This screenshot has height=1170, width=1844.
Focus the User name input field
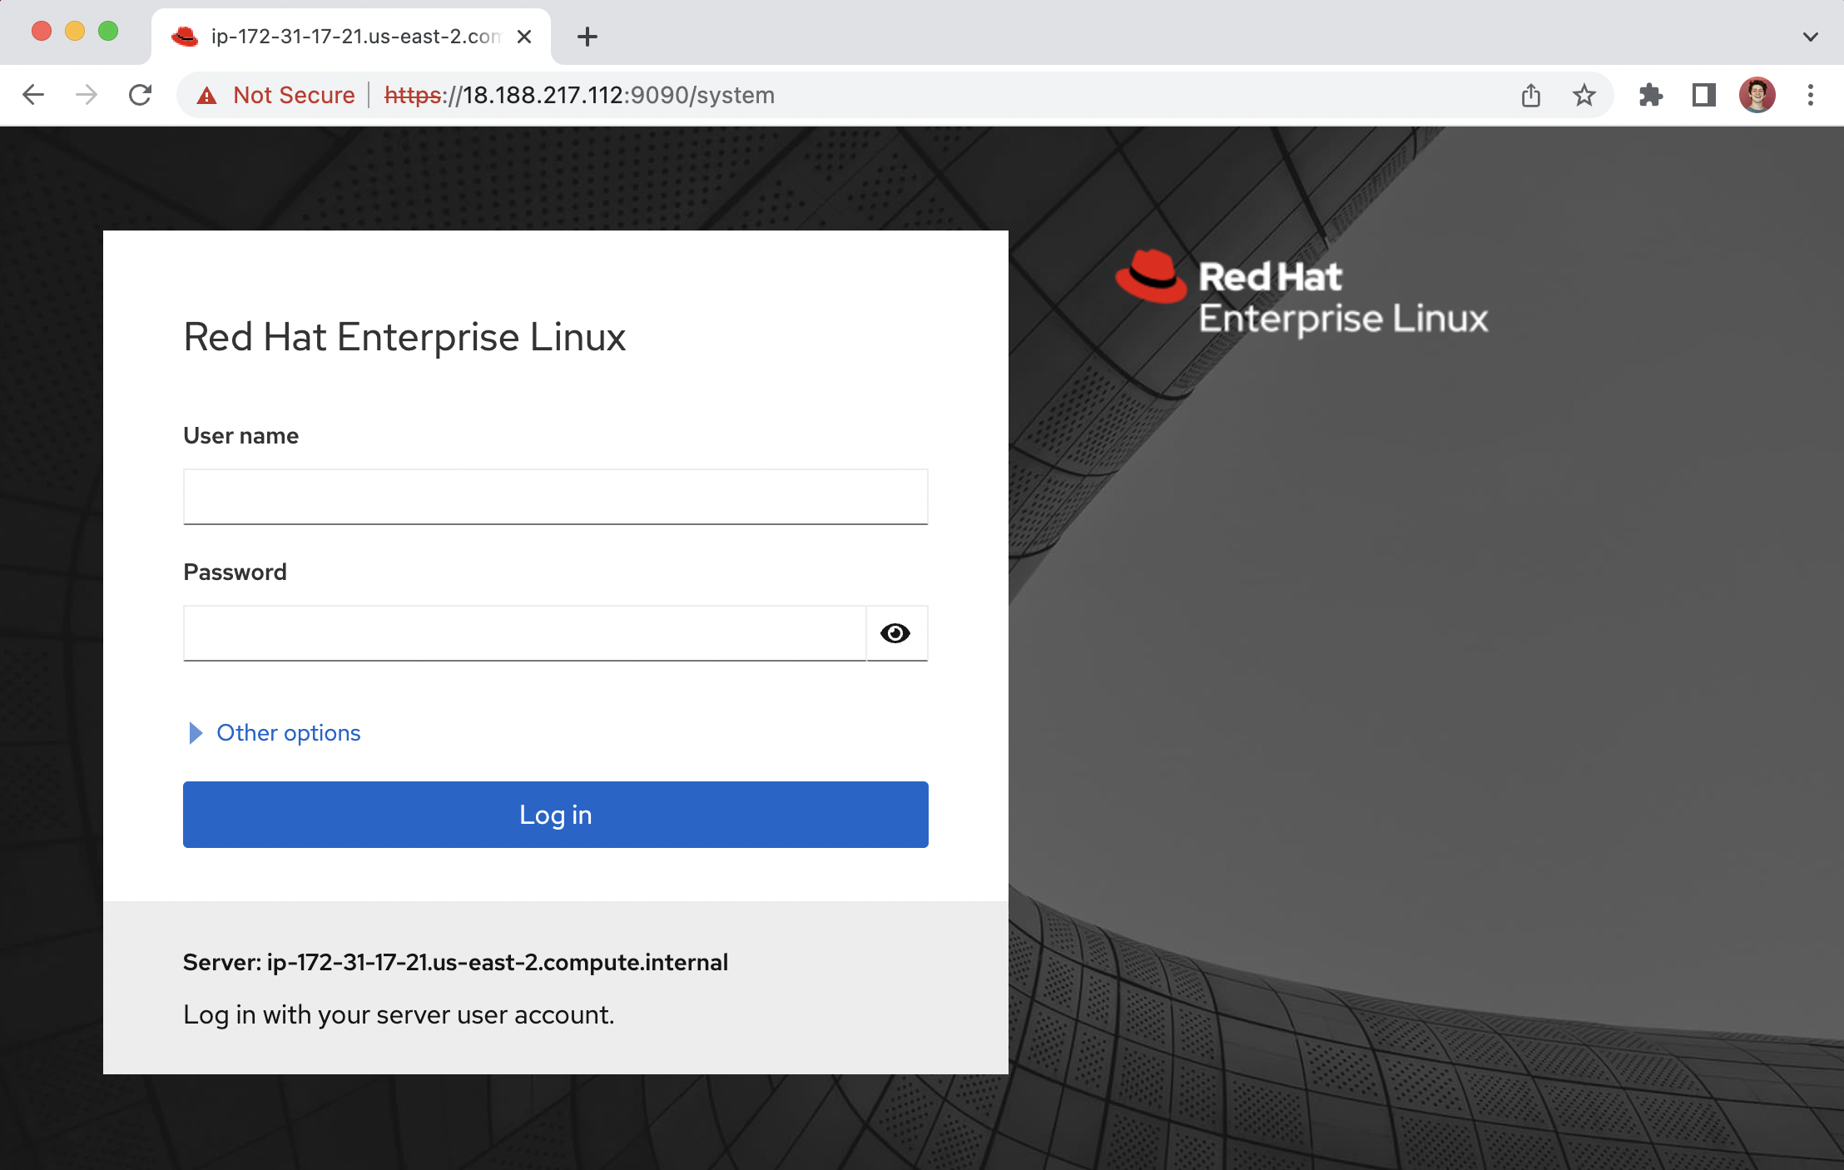click(555, 497)
